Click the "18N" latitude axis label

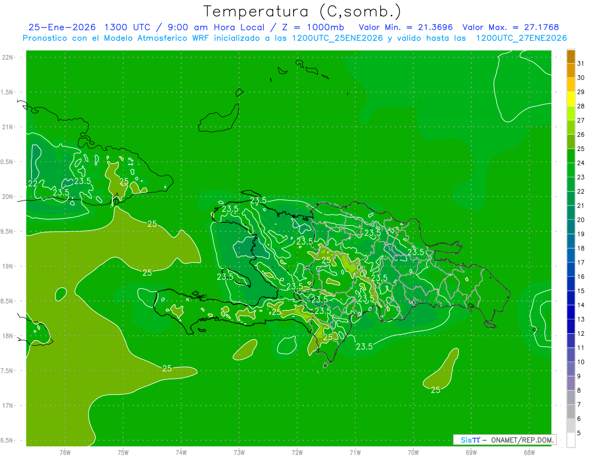[7, 336]
